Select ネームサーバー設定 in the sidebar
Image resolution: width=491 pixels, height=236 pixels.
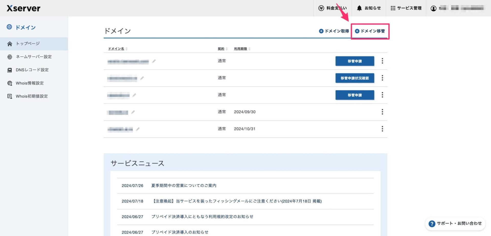pos(34,57)
